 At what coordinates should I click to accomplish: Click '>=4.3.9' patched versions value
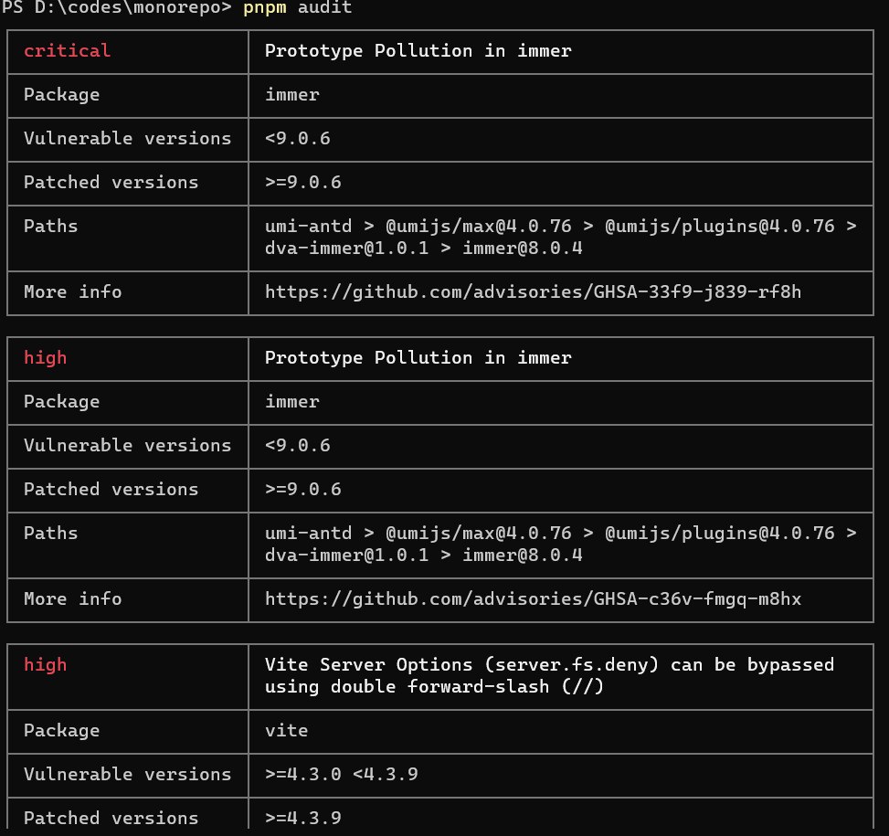pyautogui.click(x=302, y=819)
